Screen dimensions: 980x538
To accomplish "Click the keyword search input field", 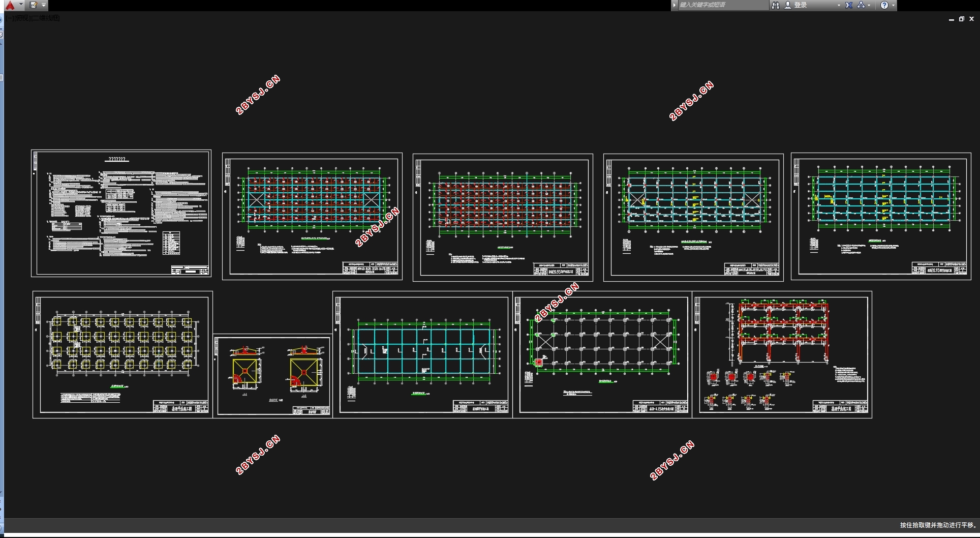I will 723,5.
